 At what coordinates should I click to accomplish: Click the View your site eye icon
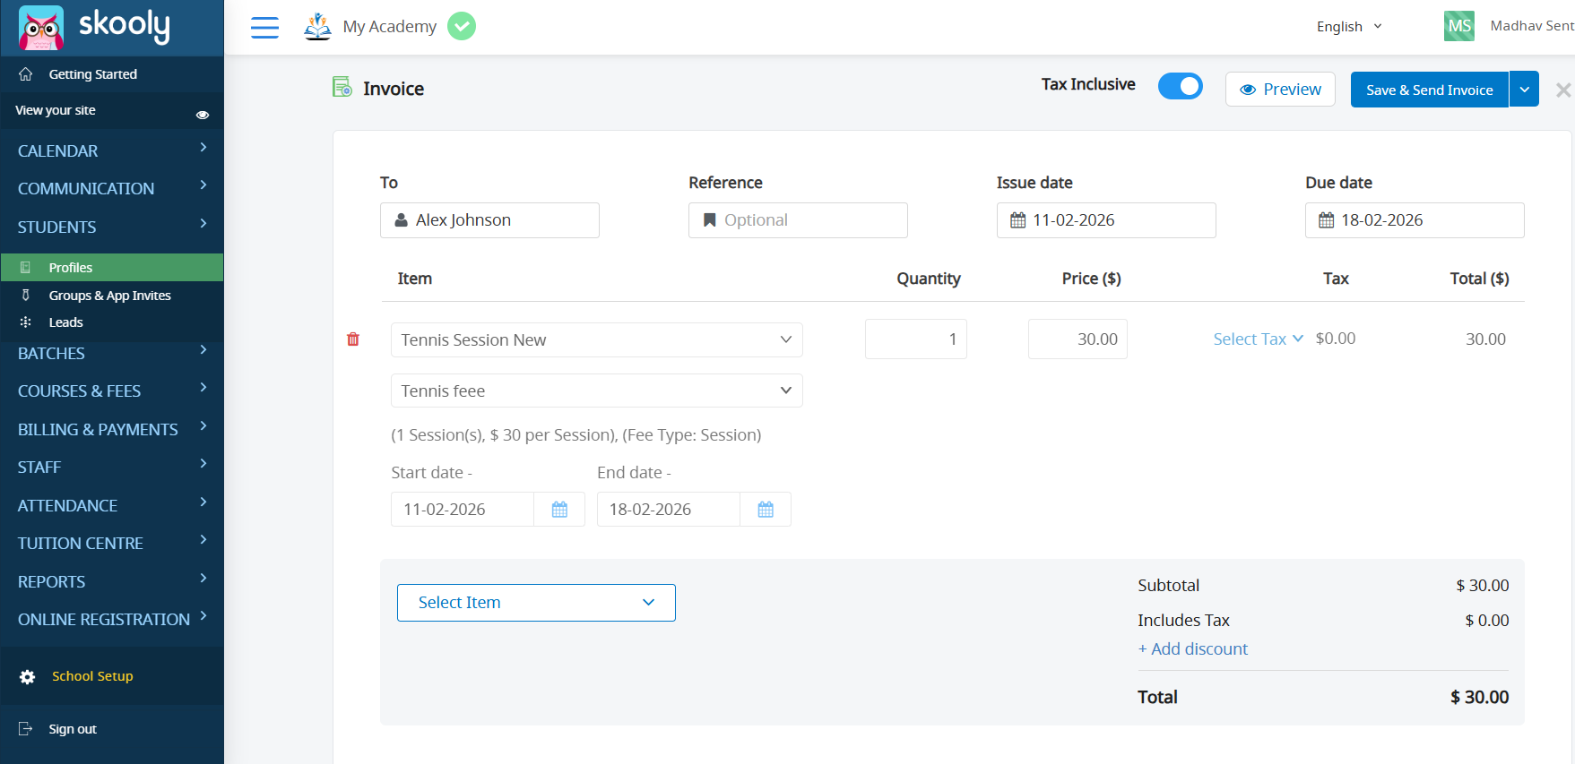(203, 115)
